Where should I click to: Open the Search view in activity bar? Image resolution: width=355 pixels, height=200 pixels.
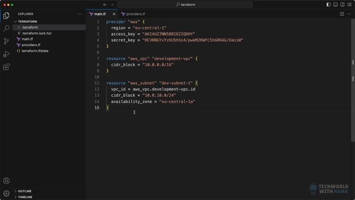tap(6, 28)
